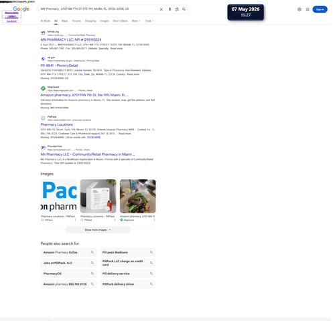
Task: Search for Pill pack Medicare suggestion
Action: tap(127, 252)
